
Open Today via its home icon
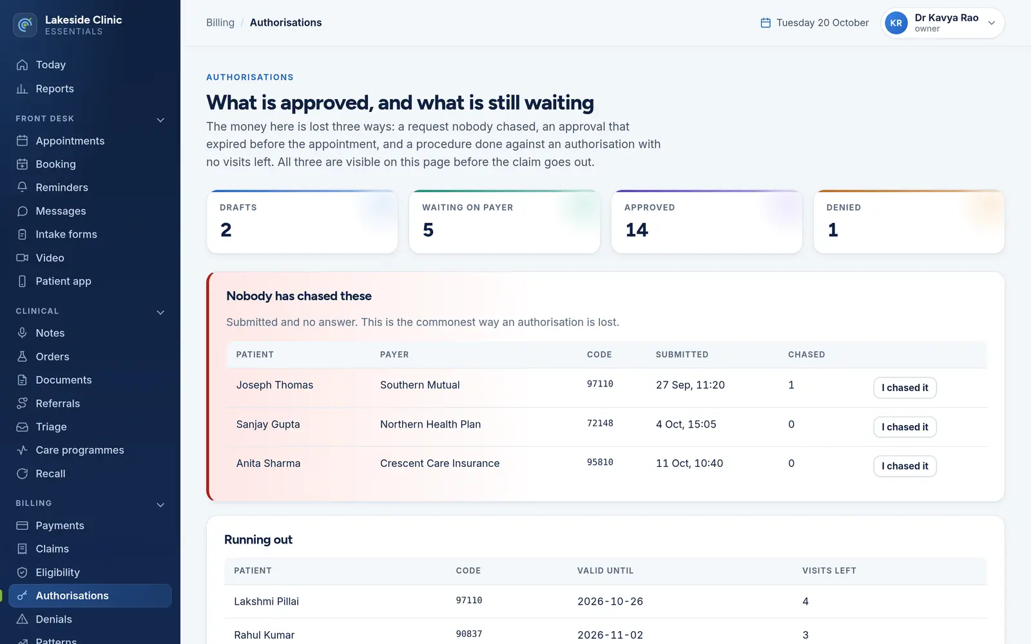pos(23,65)
